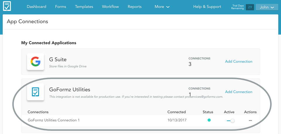Open Help & Support

click(207, 7)
